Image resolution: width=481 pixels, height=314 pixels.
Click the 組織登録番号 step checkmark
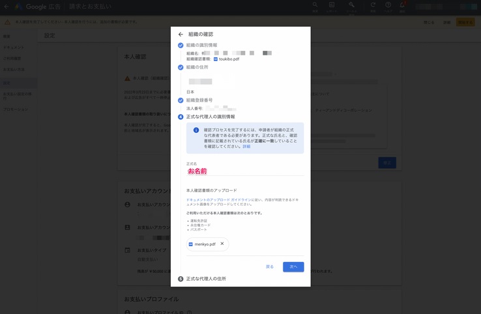pos(181,100)
